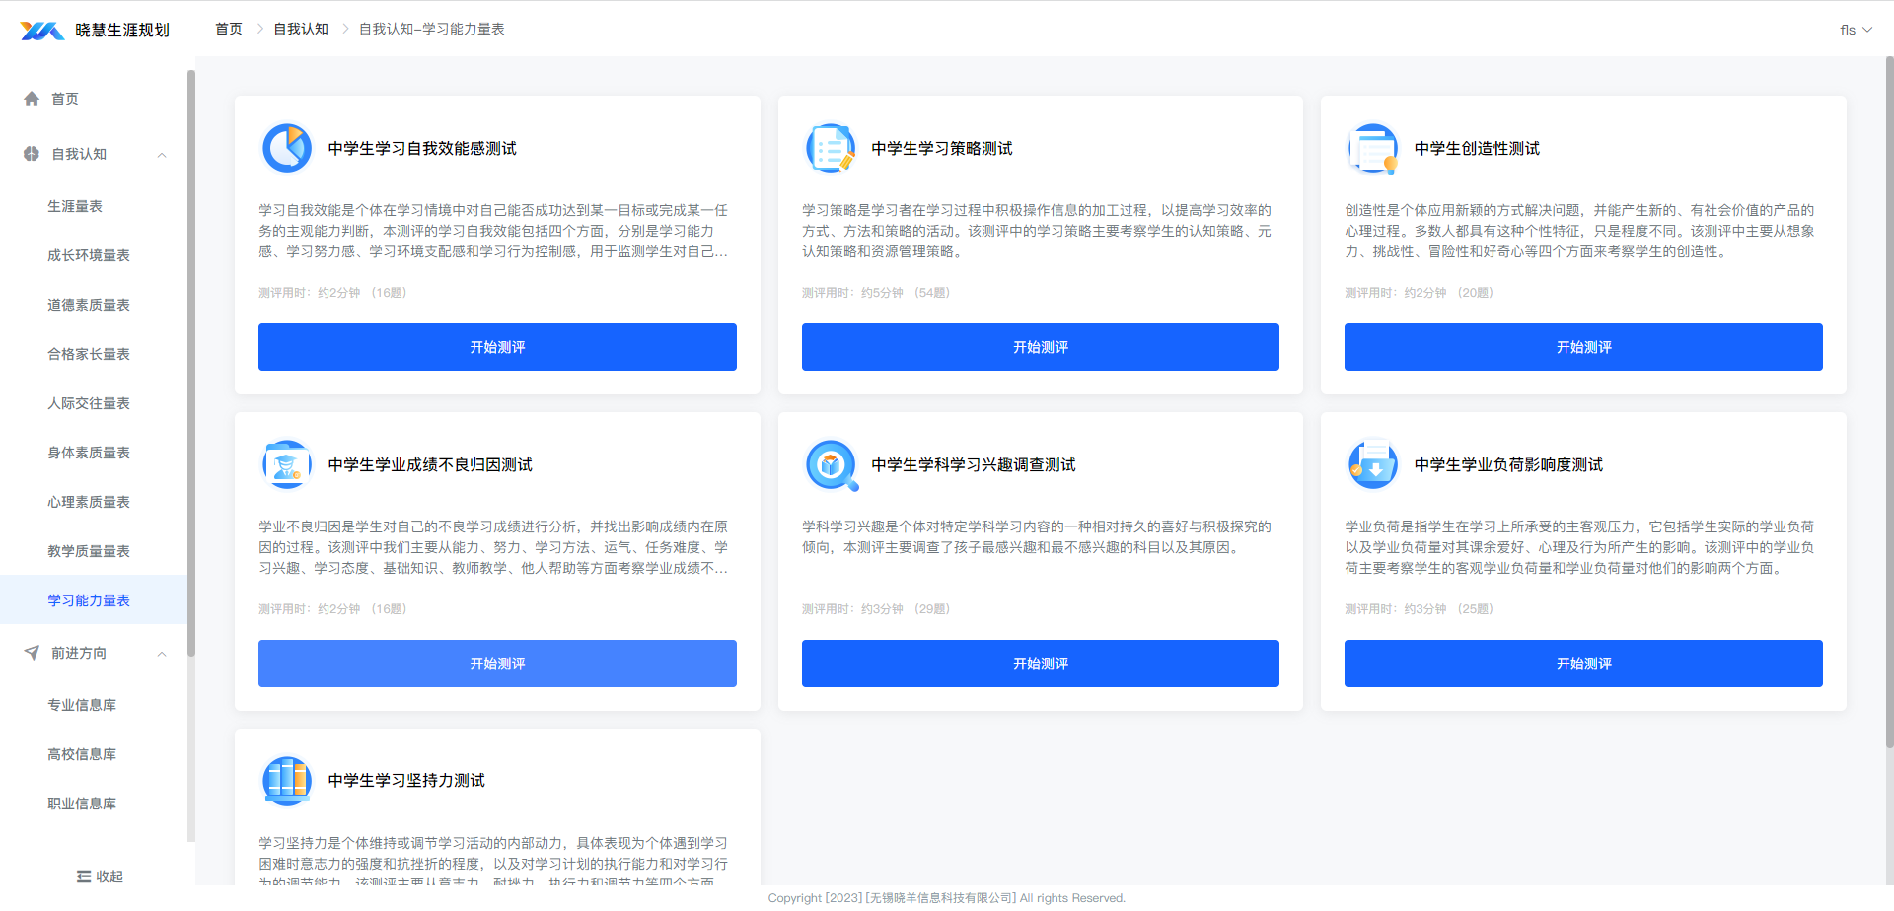Click the 收起 sidebar collapse toggle
Image resolution: width=1894 pixels, height=911 pixels.
coord(100,876)
